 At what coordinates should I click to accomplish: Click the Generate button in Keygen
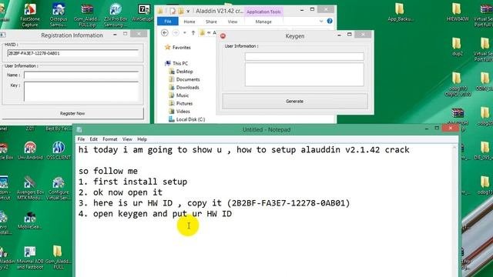click(294, 101)
